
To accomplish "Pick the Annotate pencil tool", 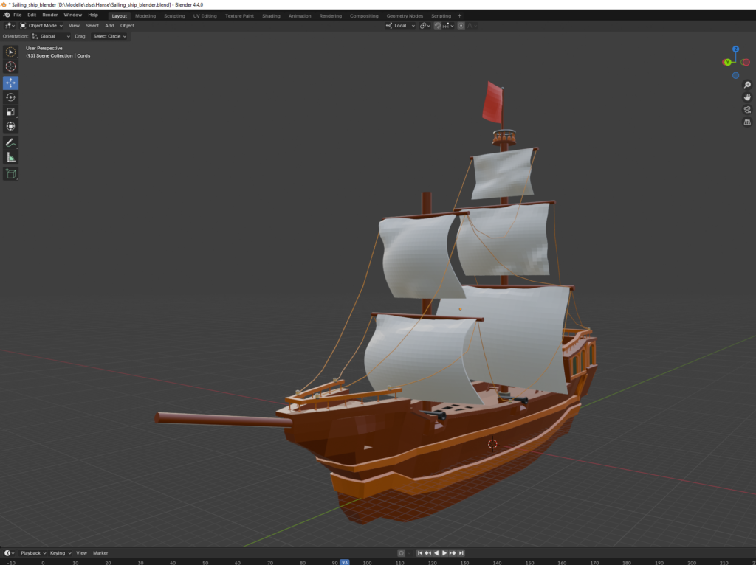I will (10, 142).
